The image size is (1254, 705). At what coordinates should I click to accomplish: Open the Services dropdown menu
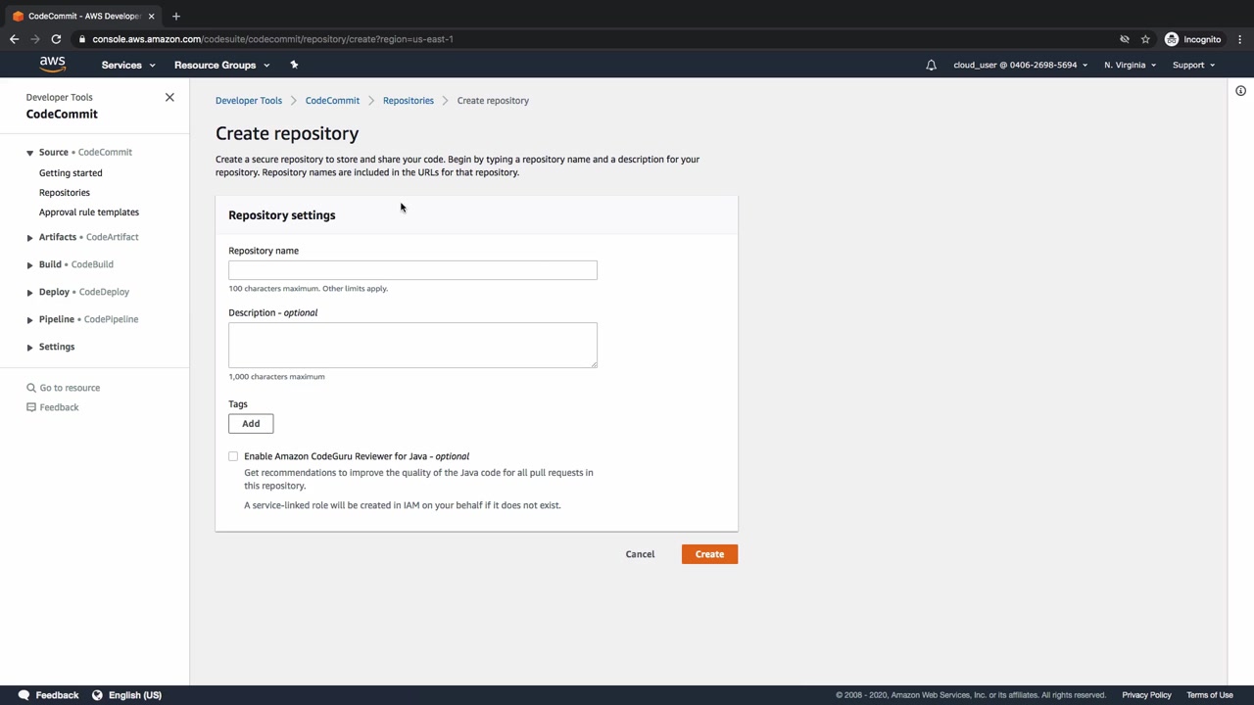click(128, 65)
